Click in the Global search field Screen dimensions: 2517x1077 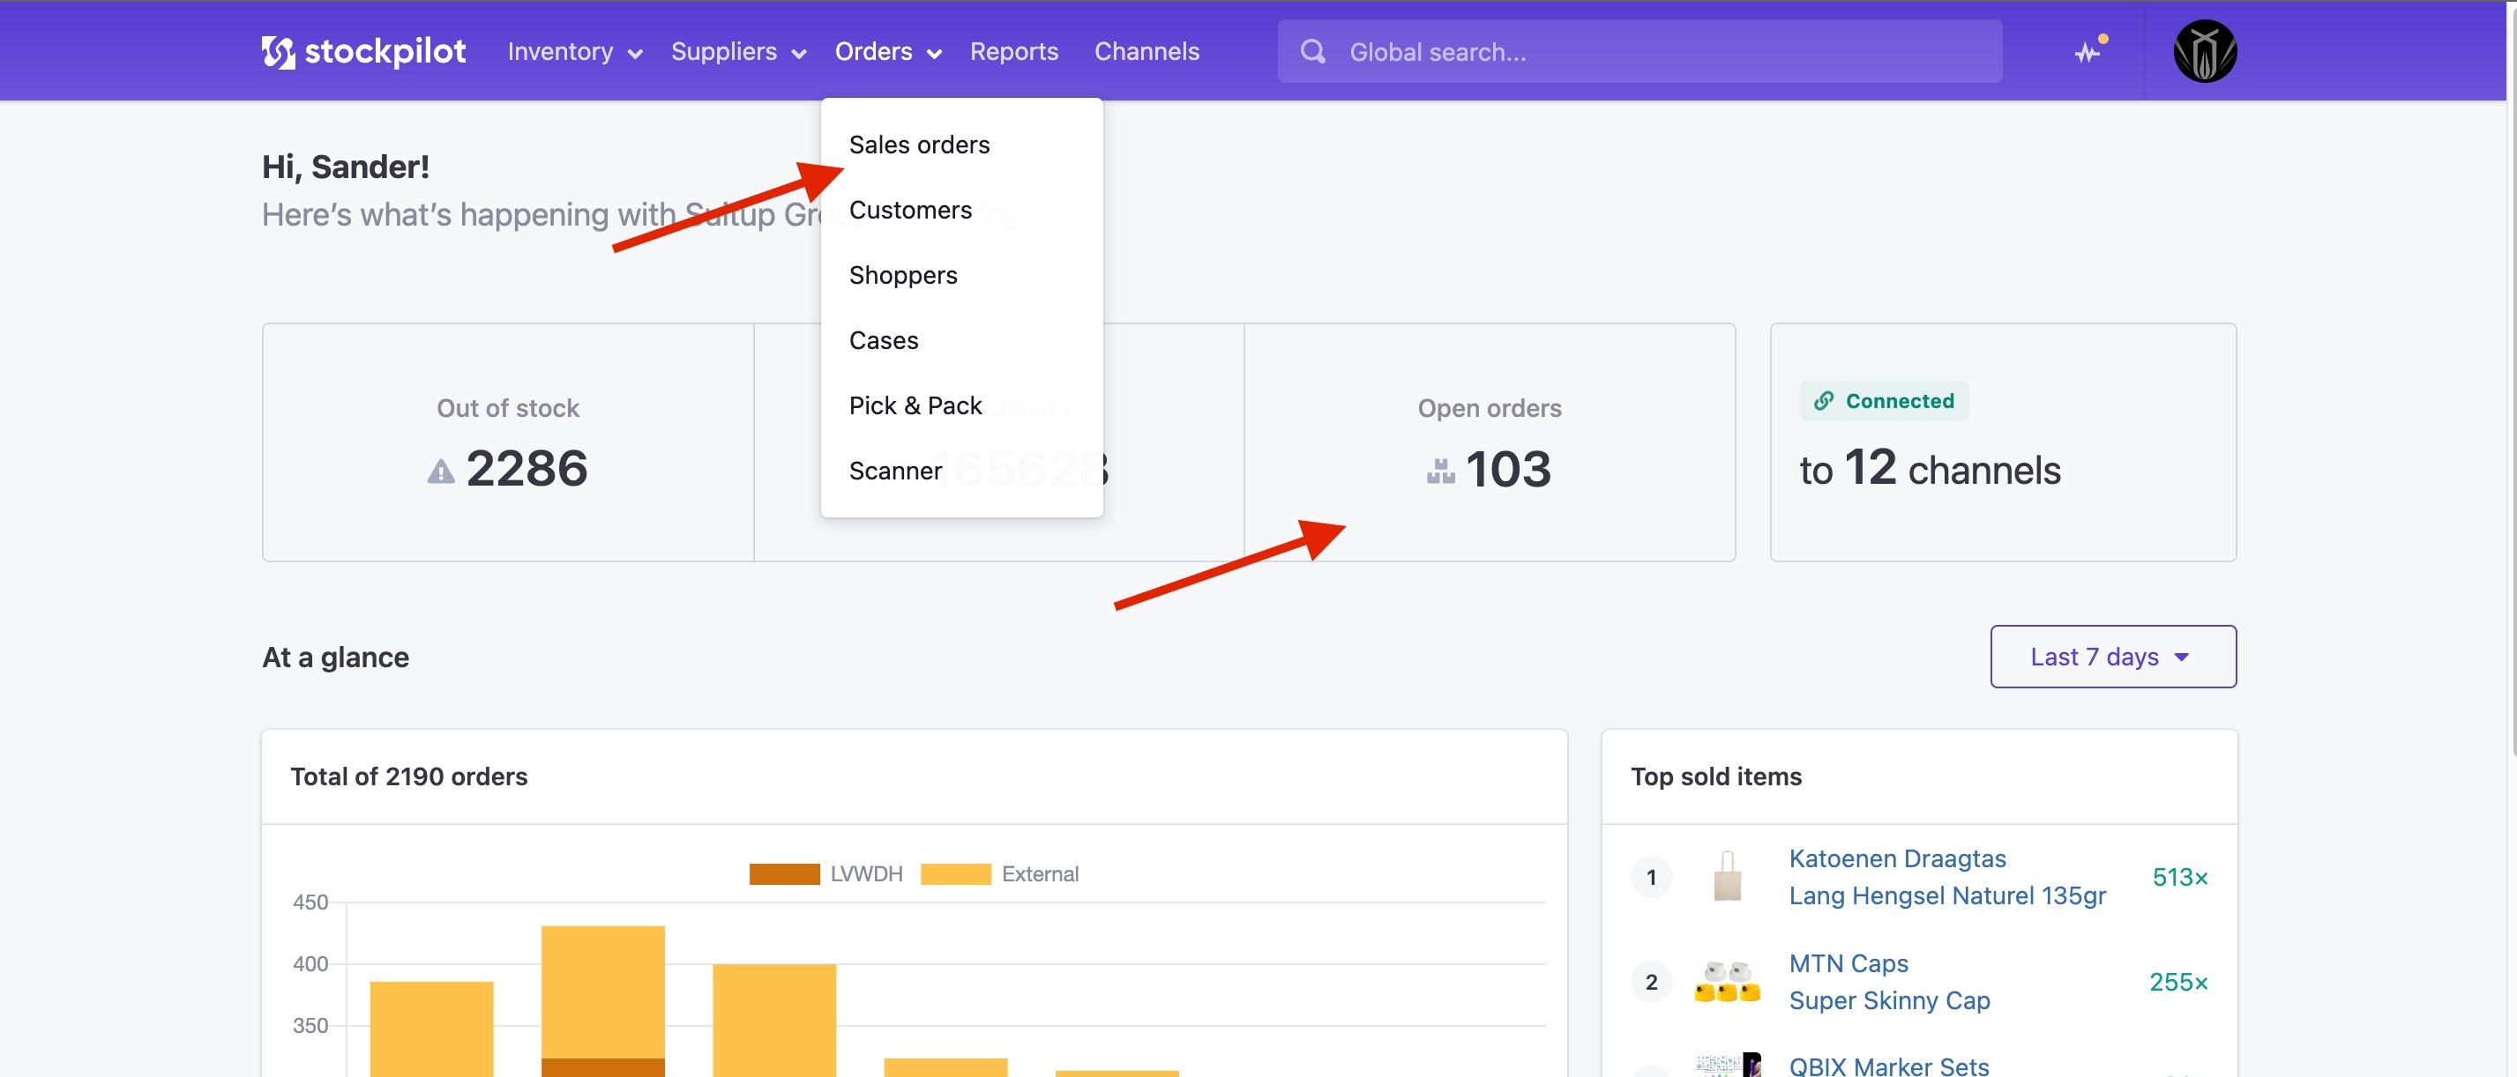1639,52
